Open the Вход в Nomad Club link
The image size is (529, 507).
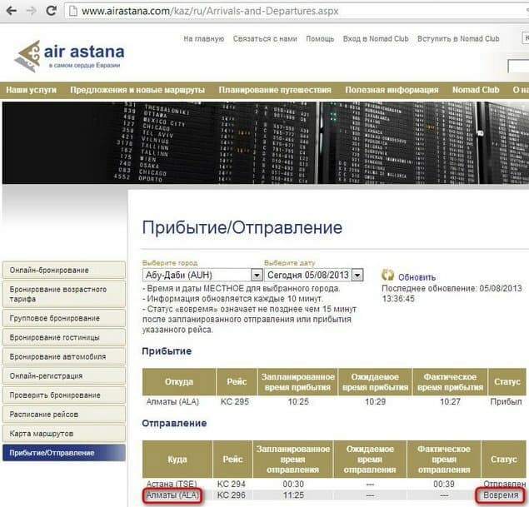(x=376, y=39)
